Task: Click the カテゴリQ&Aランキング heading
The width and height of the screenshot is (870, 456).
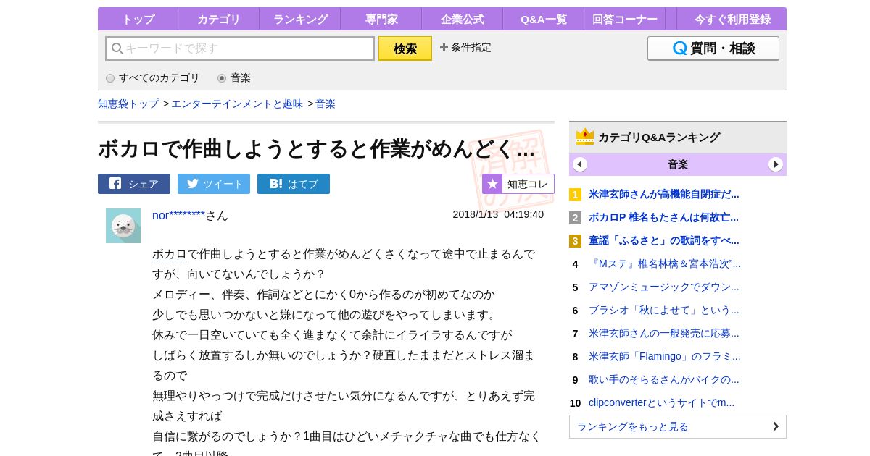Action: 659,137
